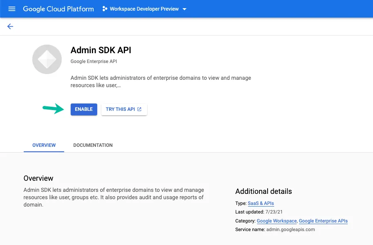Click the external-link icon on TRY THIS API
The height and width of the screenshot is (245, 373).
pos(139,109)
